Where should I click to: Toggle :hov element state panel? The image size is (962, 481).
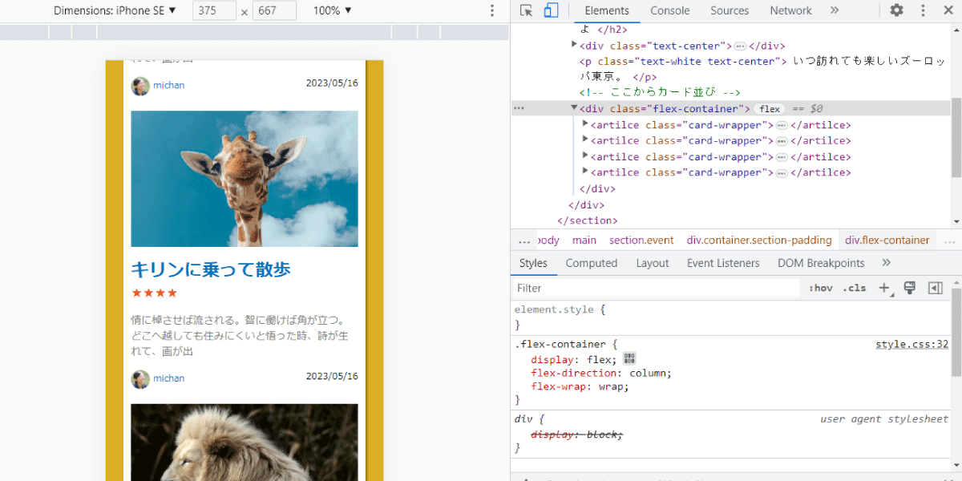pyautogui.click(x=821, y=288)
